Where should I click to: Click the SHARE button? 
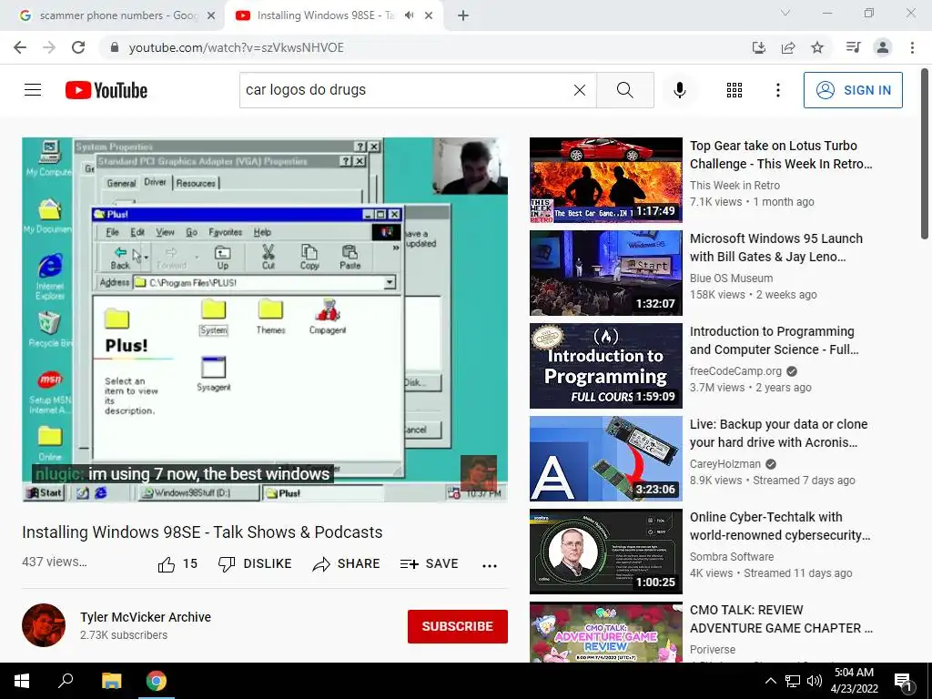coord(346,564)
